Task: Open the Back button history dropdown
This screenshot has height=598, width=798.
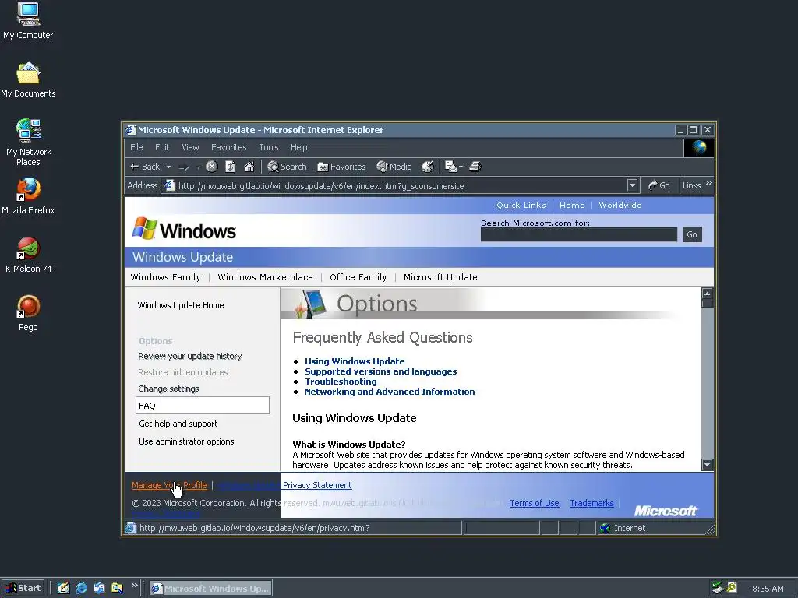Action: point(168,167)
